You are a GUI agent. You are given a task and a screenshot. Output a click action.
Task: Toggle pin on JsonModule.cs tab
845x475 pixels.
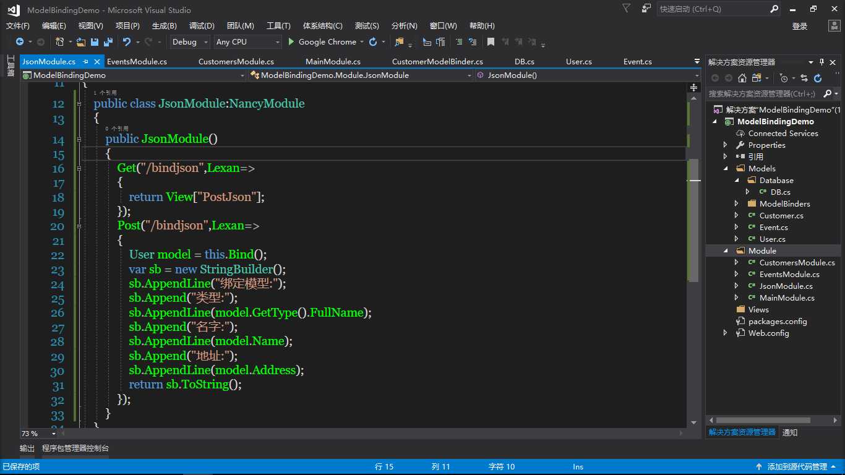[x=85, y=61]
